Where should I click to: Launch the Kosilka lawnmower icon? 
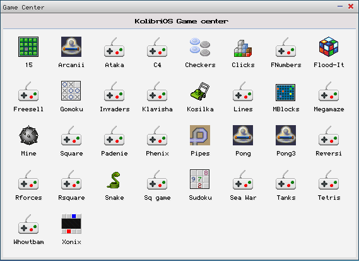tap(200, 91)
